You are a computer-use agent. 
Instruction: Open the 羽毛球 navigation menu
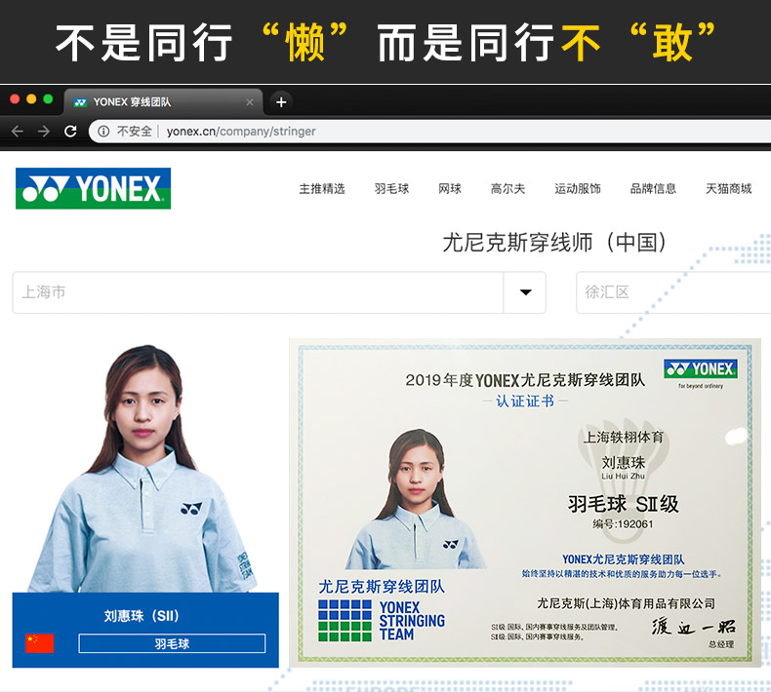pyautogui.click(x=392, y=188)
